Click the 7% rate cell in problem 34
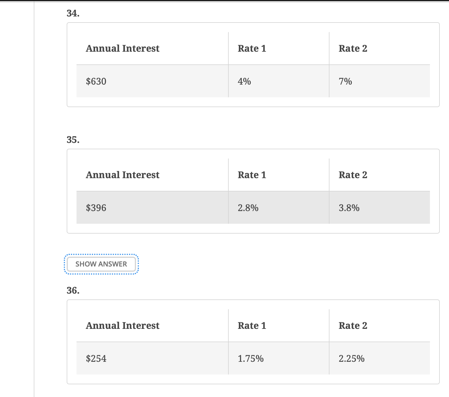Screen dimensions: 449x397 [379, 81]
